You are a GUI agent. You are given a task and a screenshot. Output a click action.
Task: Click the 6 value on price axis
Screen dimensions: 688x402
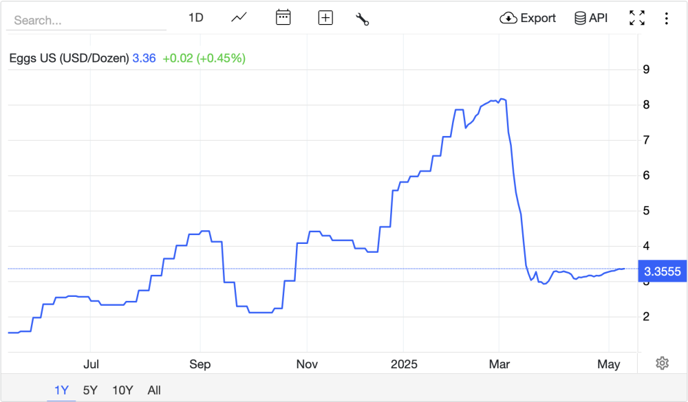pyautogui.click(x=646, y=175)
